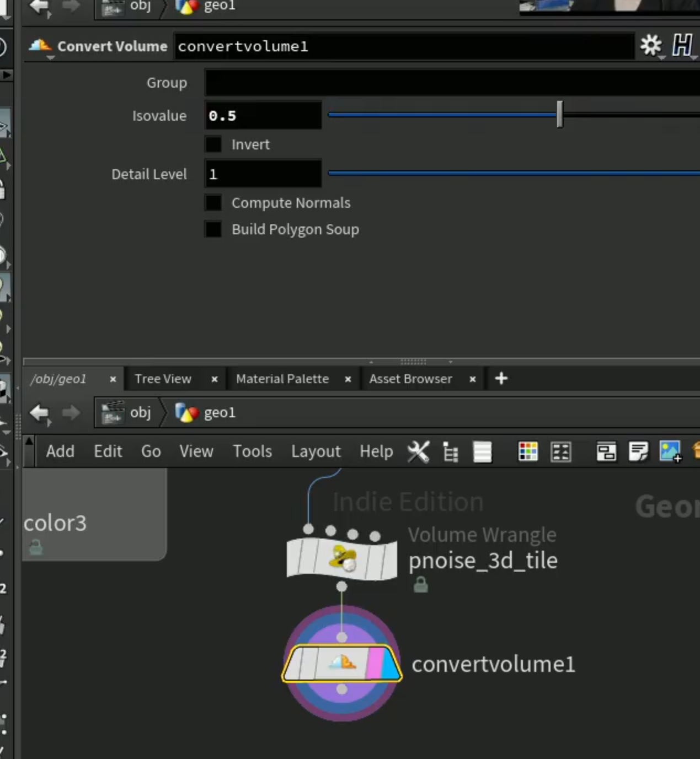Click the convertvolume1 output connector dot

click(x=342, y=689)
